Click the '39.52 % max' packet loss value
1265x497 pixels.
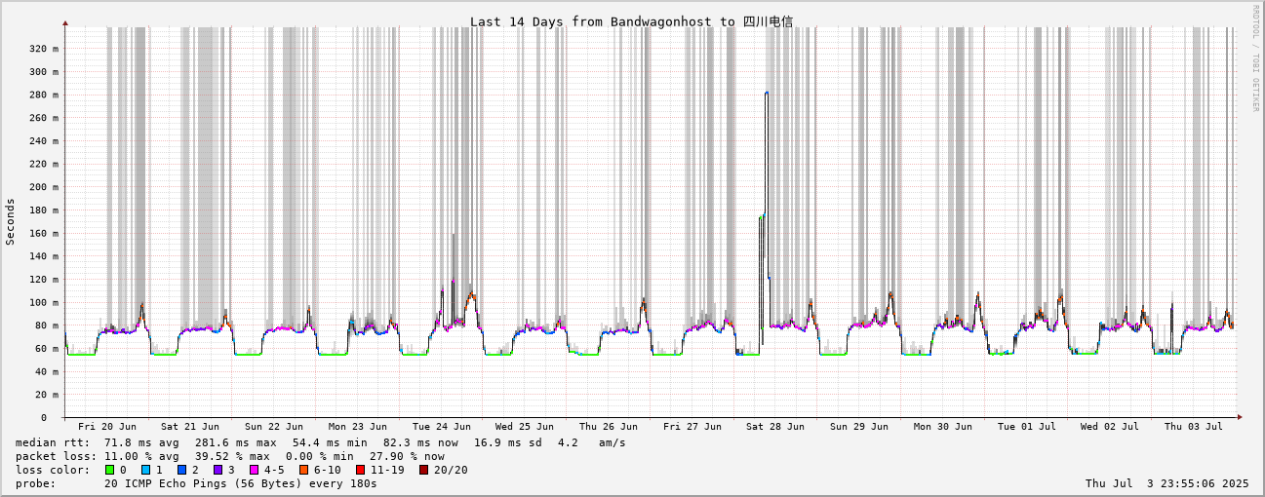click(233, 456)
